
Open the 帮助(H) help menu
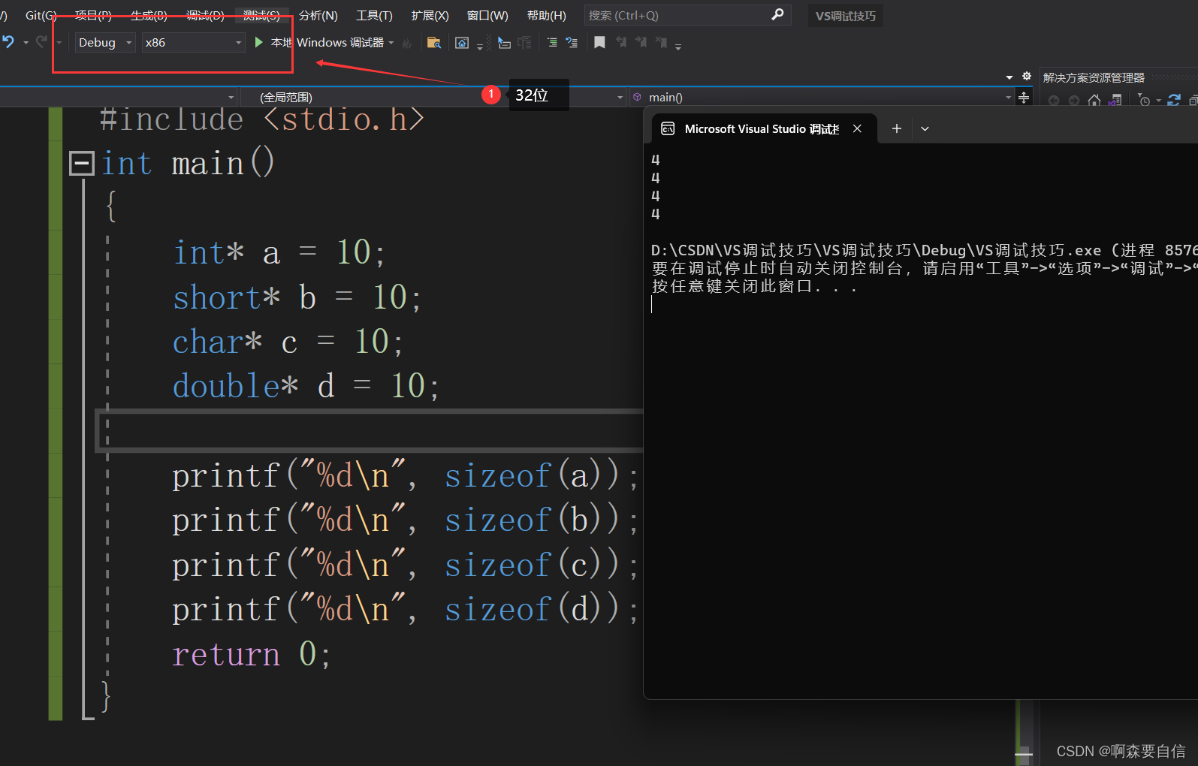(x=546, y=15)
